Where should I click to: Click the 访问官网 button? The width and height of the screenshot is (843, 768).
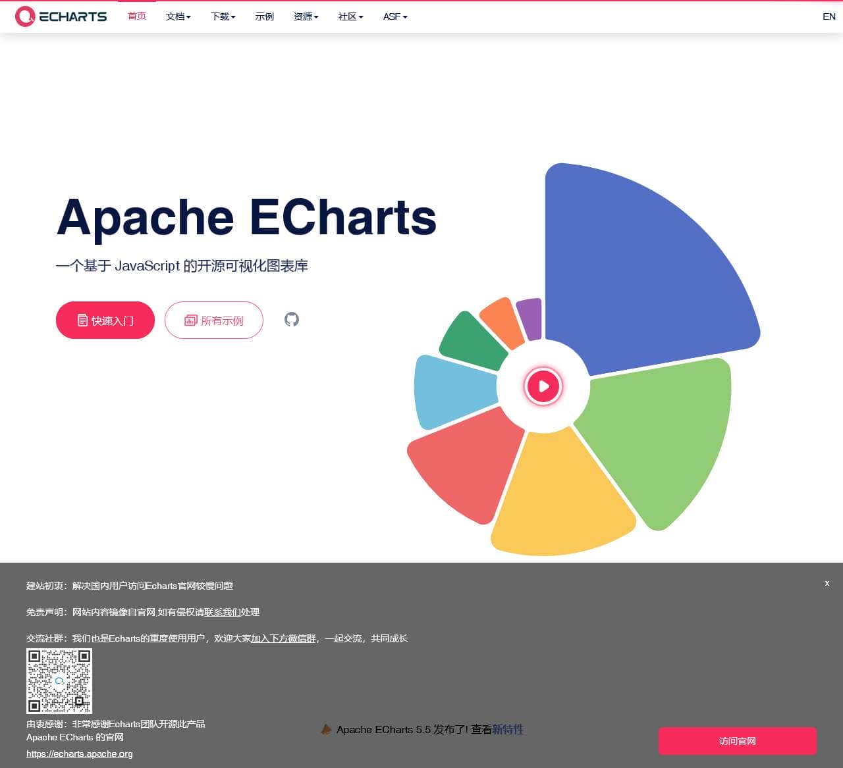[736, 740]
